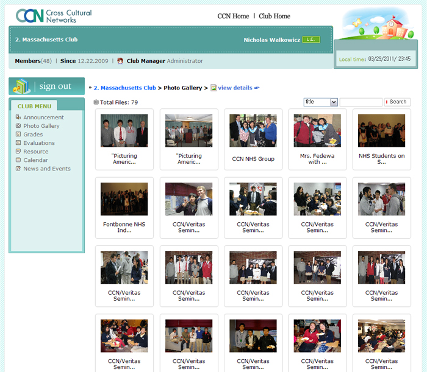
Task: Open Club Home link
Action: [x=274, y=16]
